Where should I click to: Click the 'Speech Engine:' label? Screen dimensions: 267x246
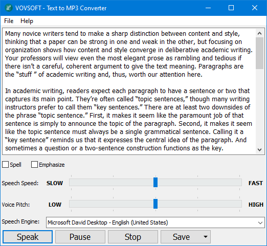point(20,221)
